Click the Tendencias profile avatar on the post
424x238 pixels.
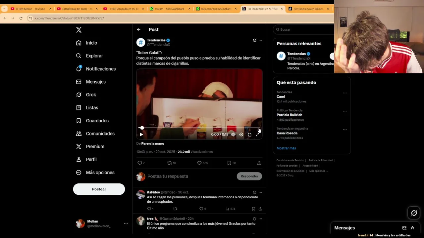click(x=141, y=42)
